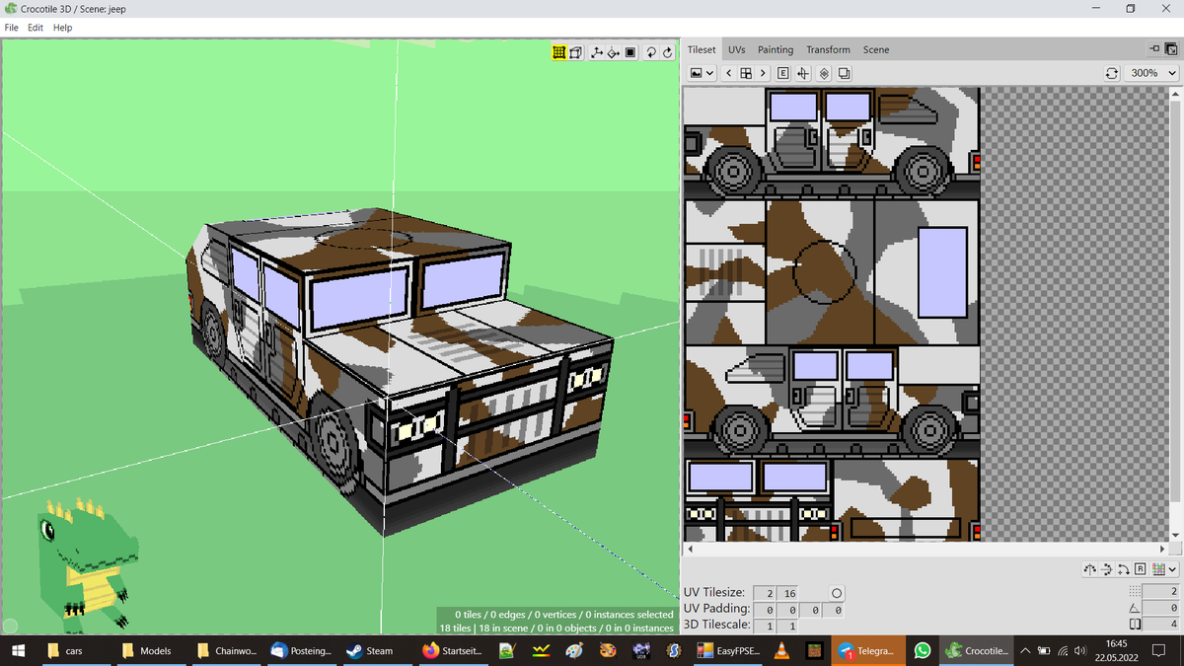The image size is (1184, 666).
Task: Switch to the UVs tab
Action: coord(736,49)
